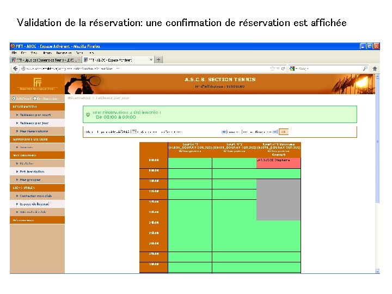Open Site web du club link
This screenshot has width=392, height=294.
[33, 212]
